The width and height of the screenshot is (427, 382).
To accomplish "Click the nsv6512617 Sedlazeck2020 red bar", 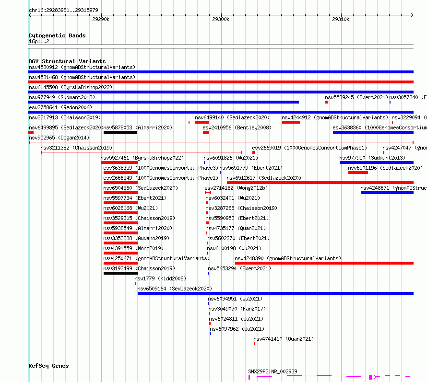I will 320,183.
